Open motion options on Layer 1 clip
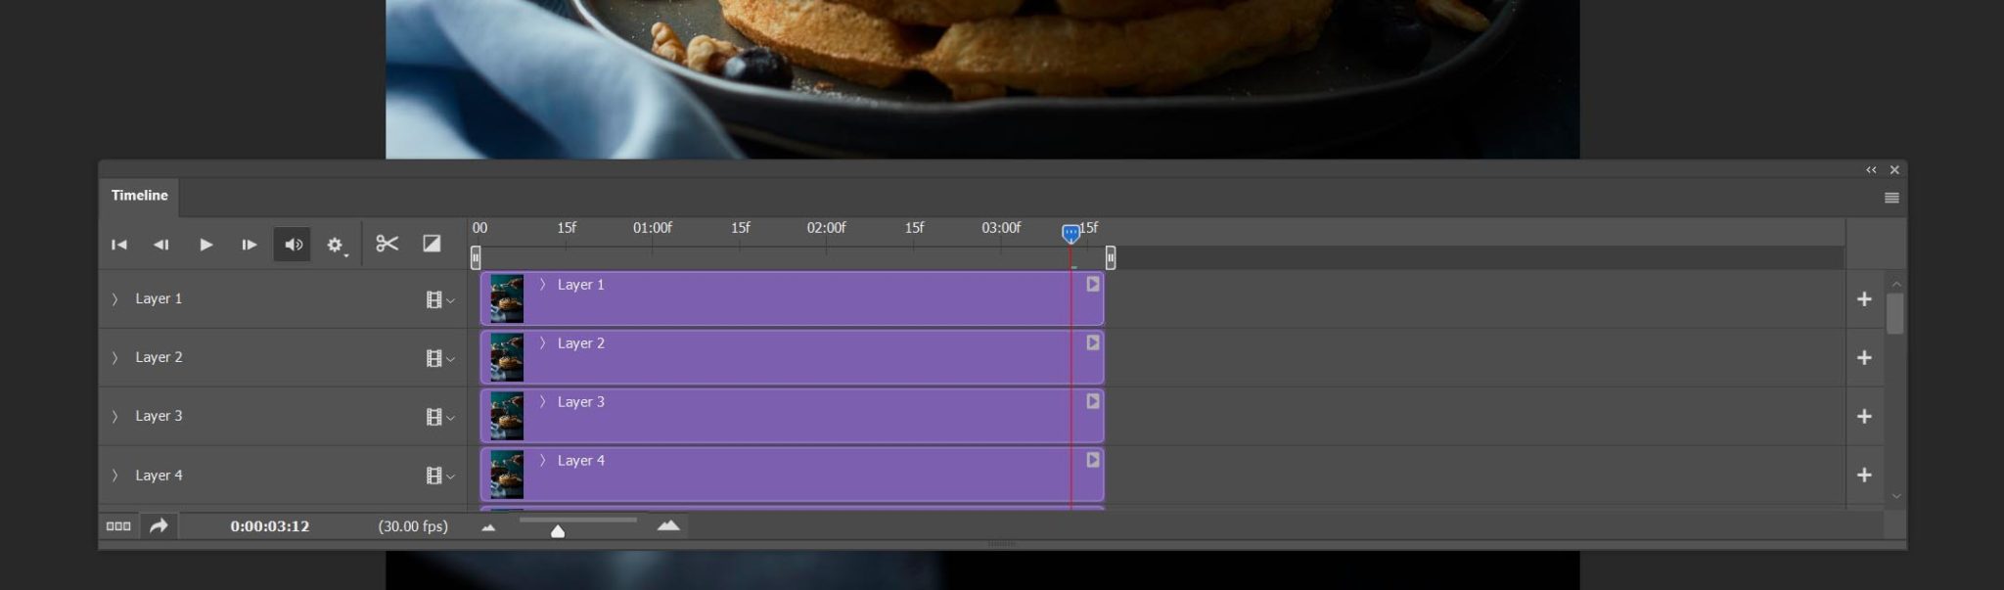The height and width of the screenshot is (590, 2004). coord(1093,284)
